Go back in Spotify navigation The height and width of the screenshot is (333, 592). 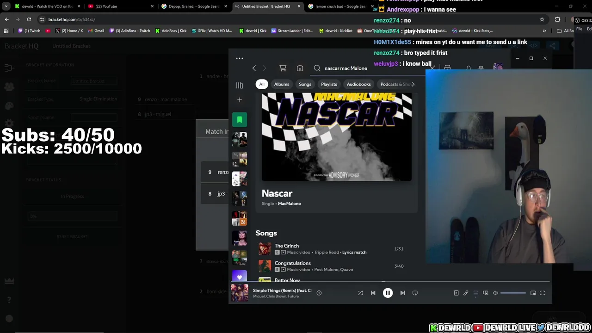tap(254, 68)
